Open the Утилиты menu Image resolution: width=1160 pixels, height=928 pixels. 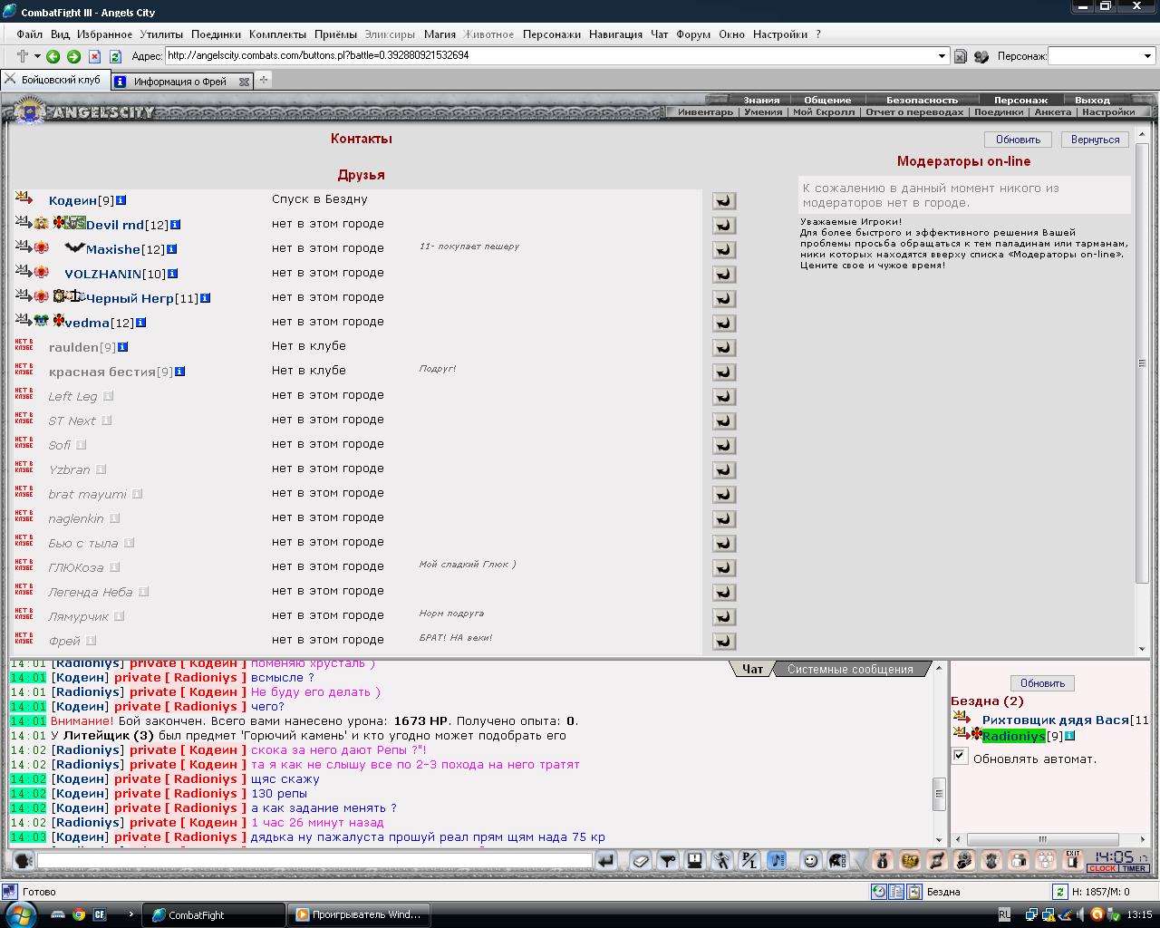click(161, 34)
